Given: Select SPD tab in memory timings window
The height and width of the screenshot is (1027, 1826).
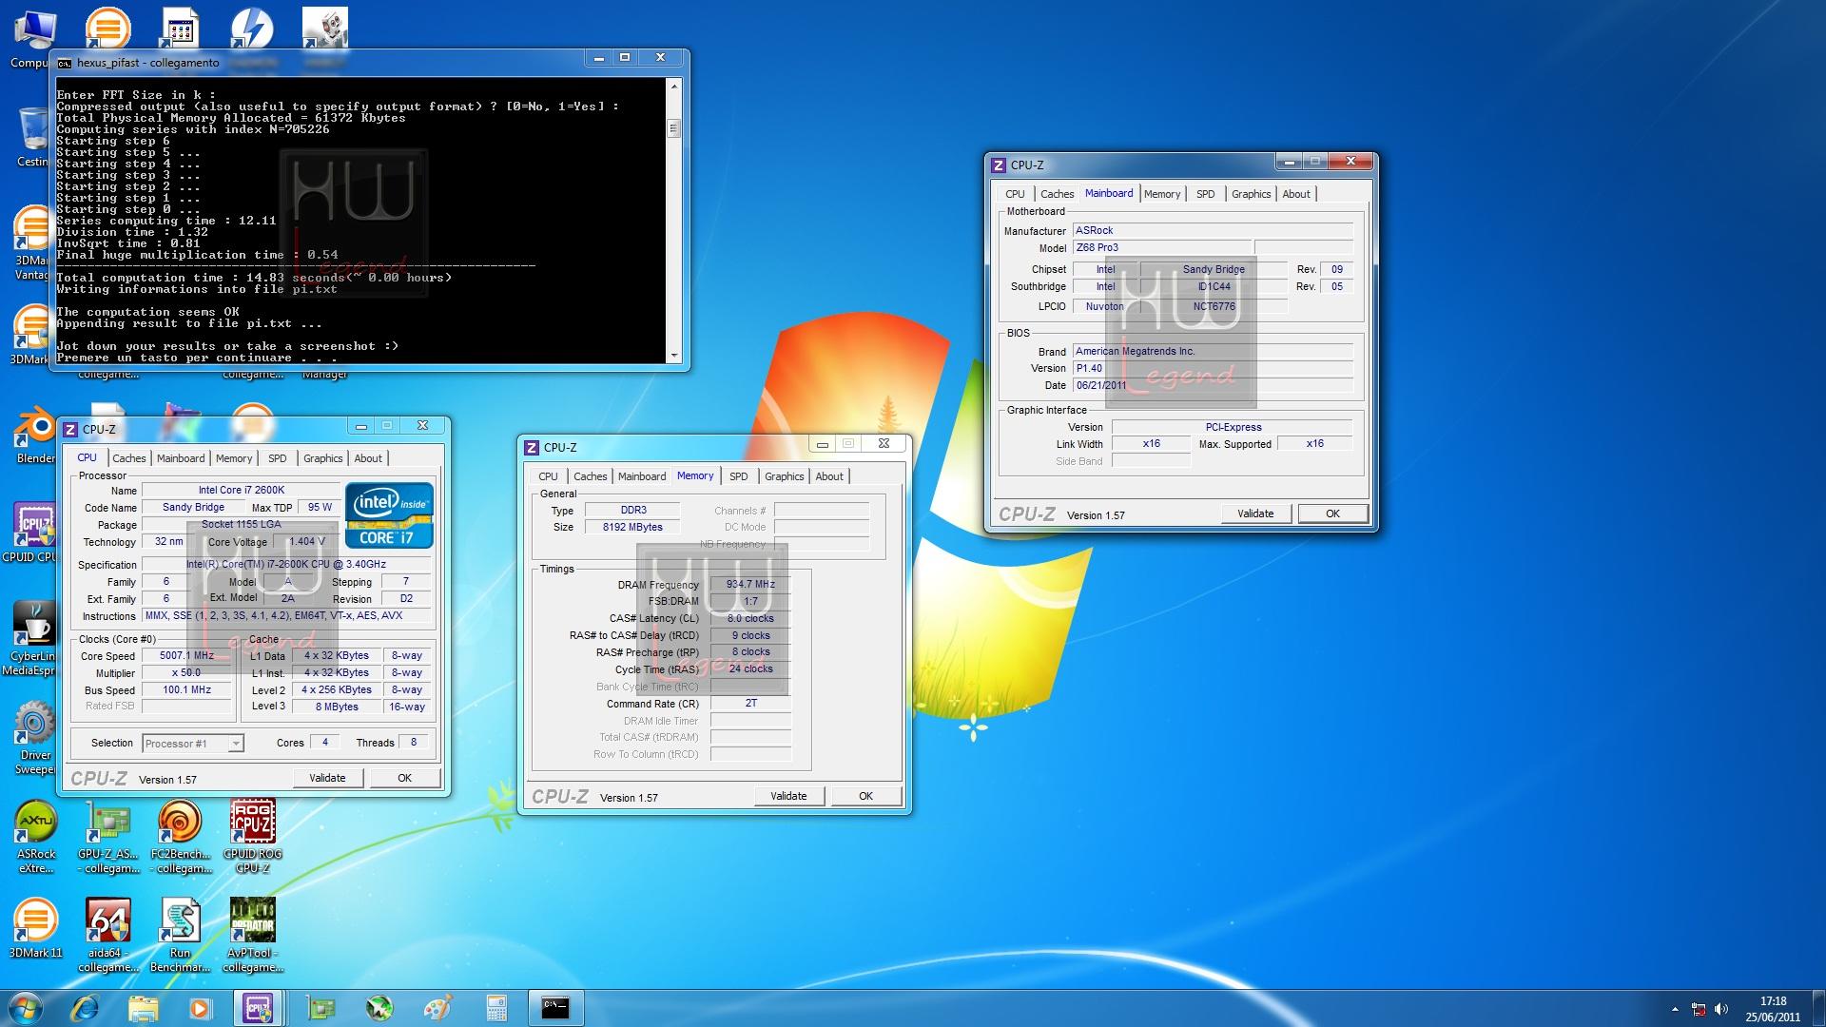Looking at the screenshot, I should click(738, 476).
